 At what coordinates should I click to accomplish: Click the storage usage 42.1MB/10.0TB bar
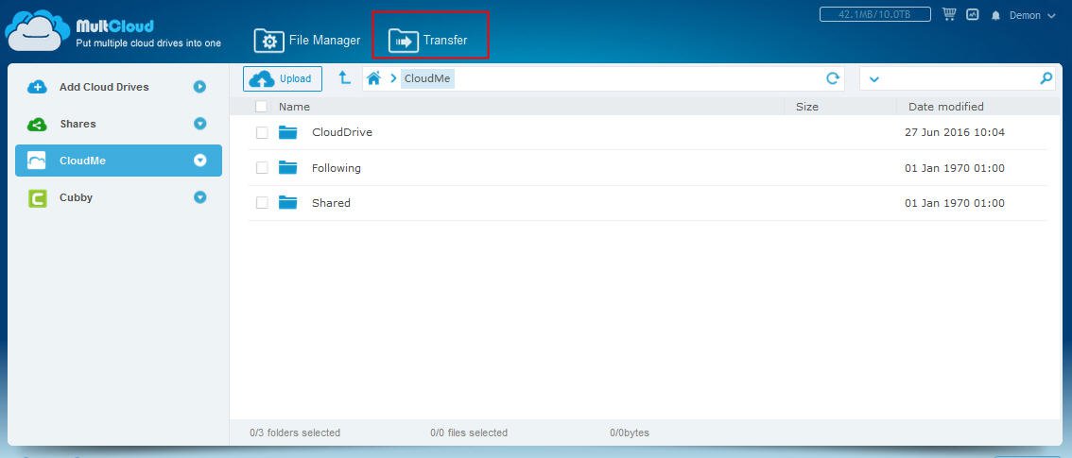tap(875, 14)
